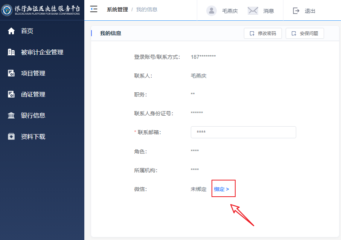Open the 首页 menu item
The height and width of the screenshot is (240, 341).
click(27, 31)
